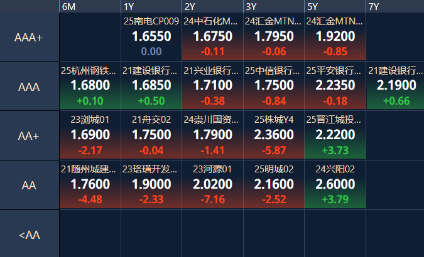Select the <AA rating row header
The image size is (424, 257).
(x=30, y=235)
